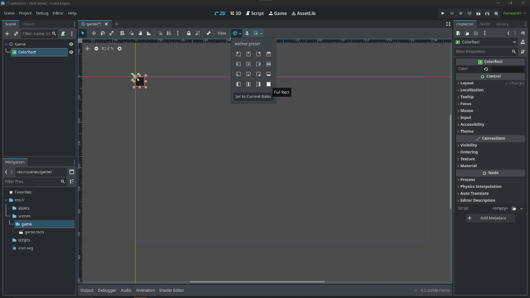Toggle visibility of the ColorRect node

coord(71,52)
